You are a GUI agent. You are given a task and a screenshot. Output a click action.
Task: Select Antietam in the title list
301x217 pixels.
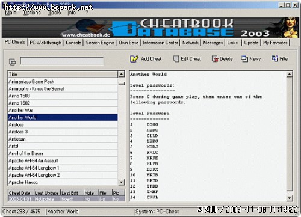pos(63,139)
